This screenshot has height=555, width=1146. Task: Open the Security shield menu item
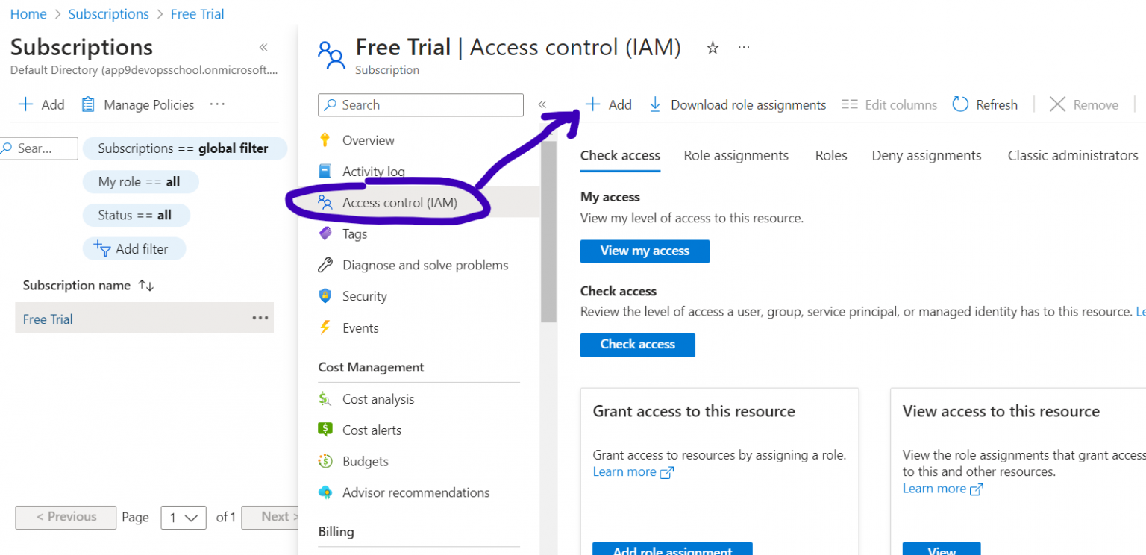pyautogui.click(x=364, y=297)
